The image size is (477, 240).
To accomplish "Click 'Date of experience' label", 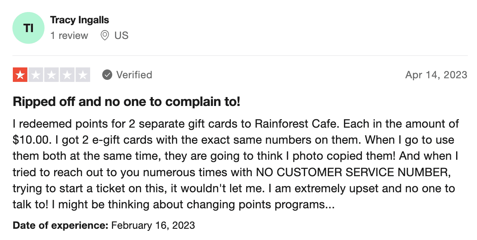I will 61,226.
